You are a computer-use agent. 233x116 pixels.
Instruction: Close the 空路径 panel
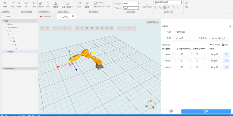coord(230,26)
